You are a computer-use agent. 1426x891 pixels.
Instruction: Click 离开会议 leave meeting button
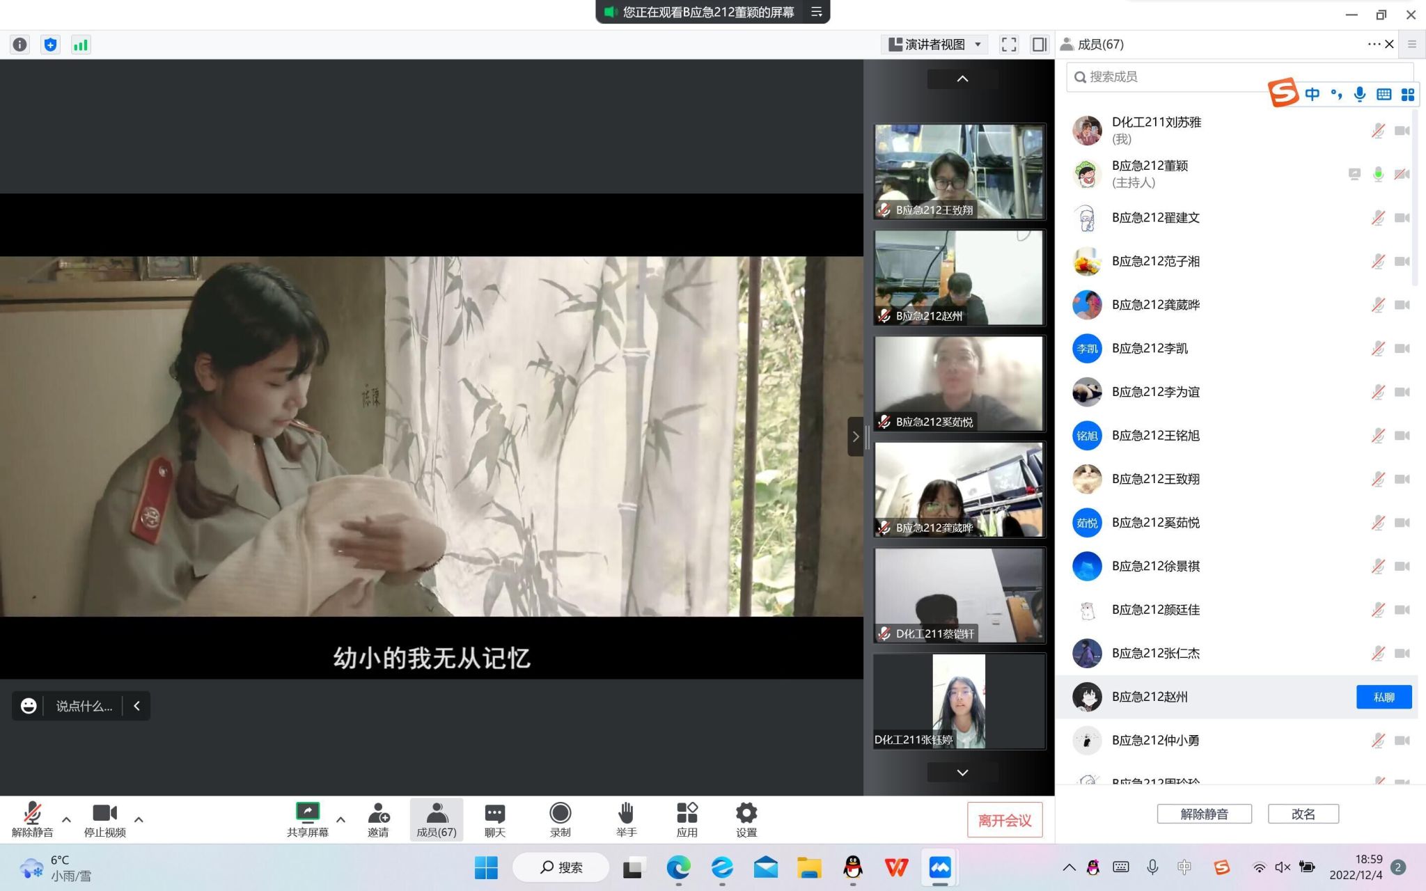1004,820
